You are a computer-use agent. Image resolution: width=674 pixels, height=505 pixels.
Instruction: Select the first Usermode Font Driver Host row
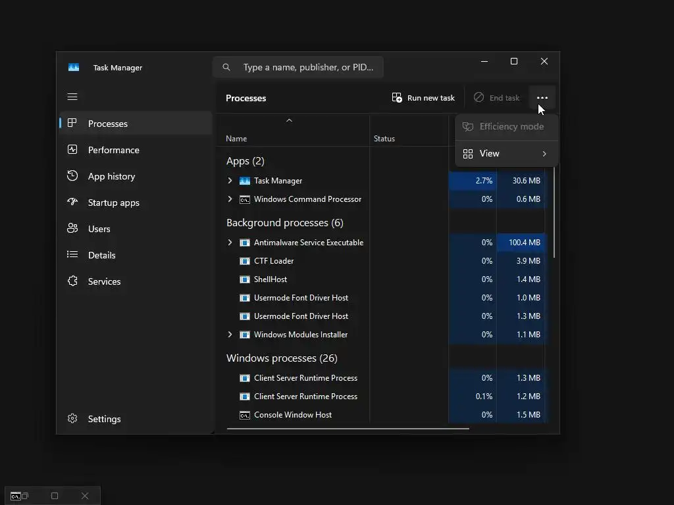click(380, 298)
